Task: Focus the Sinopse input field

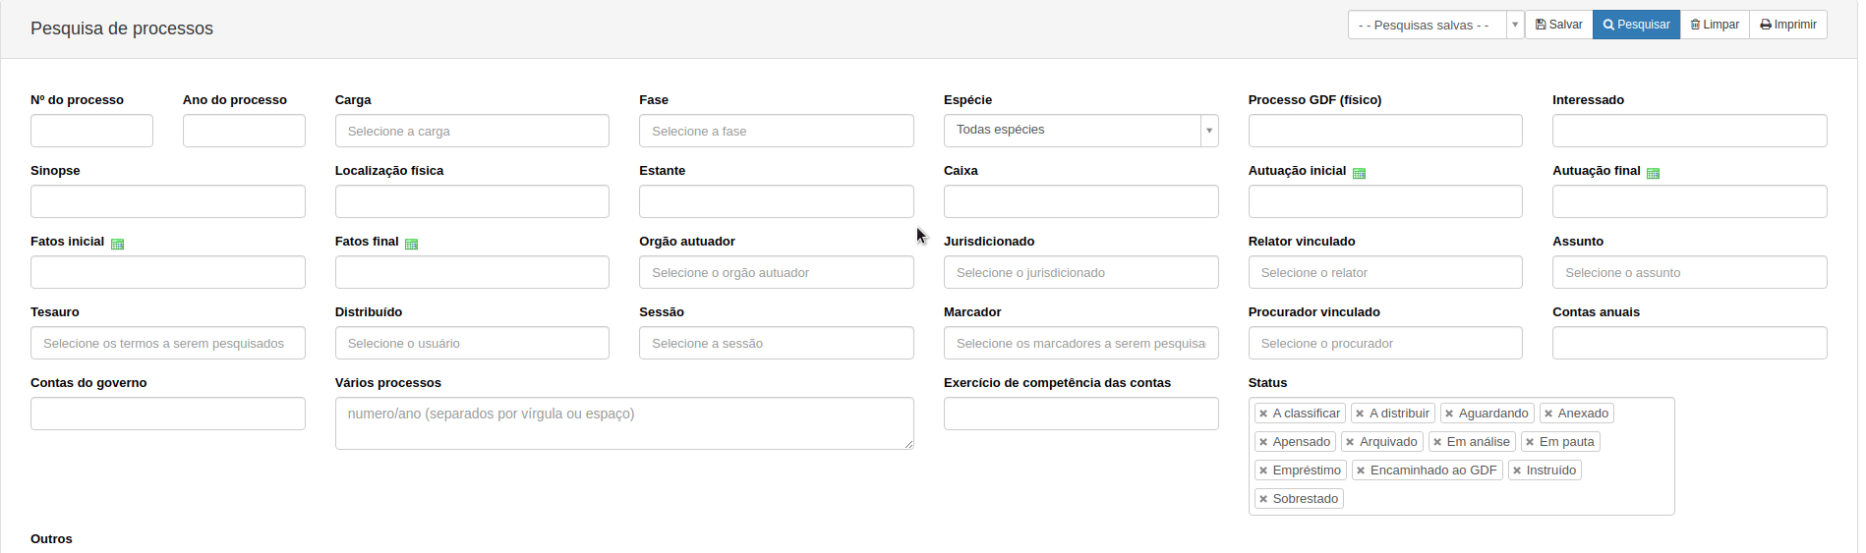Action: [x=168, y=201]
